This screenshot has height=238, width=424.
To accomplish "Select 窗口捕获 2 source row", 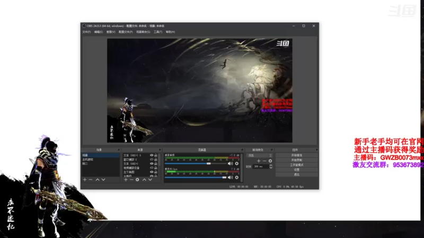I will point(136,160).
